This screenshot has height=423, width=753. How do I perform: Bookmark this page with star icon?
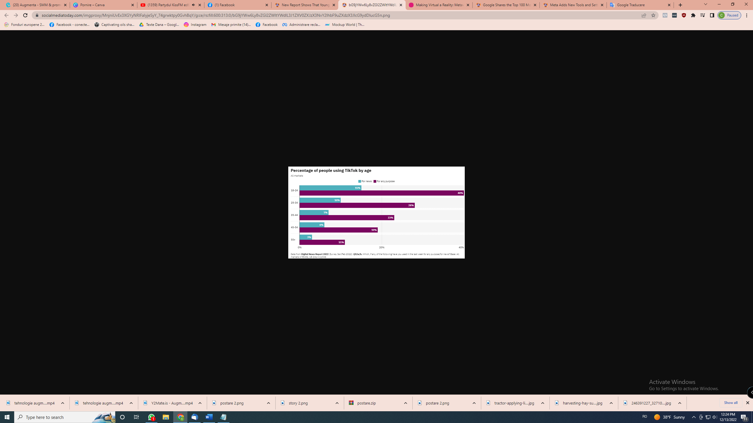[x=653, y=15]
